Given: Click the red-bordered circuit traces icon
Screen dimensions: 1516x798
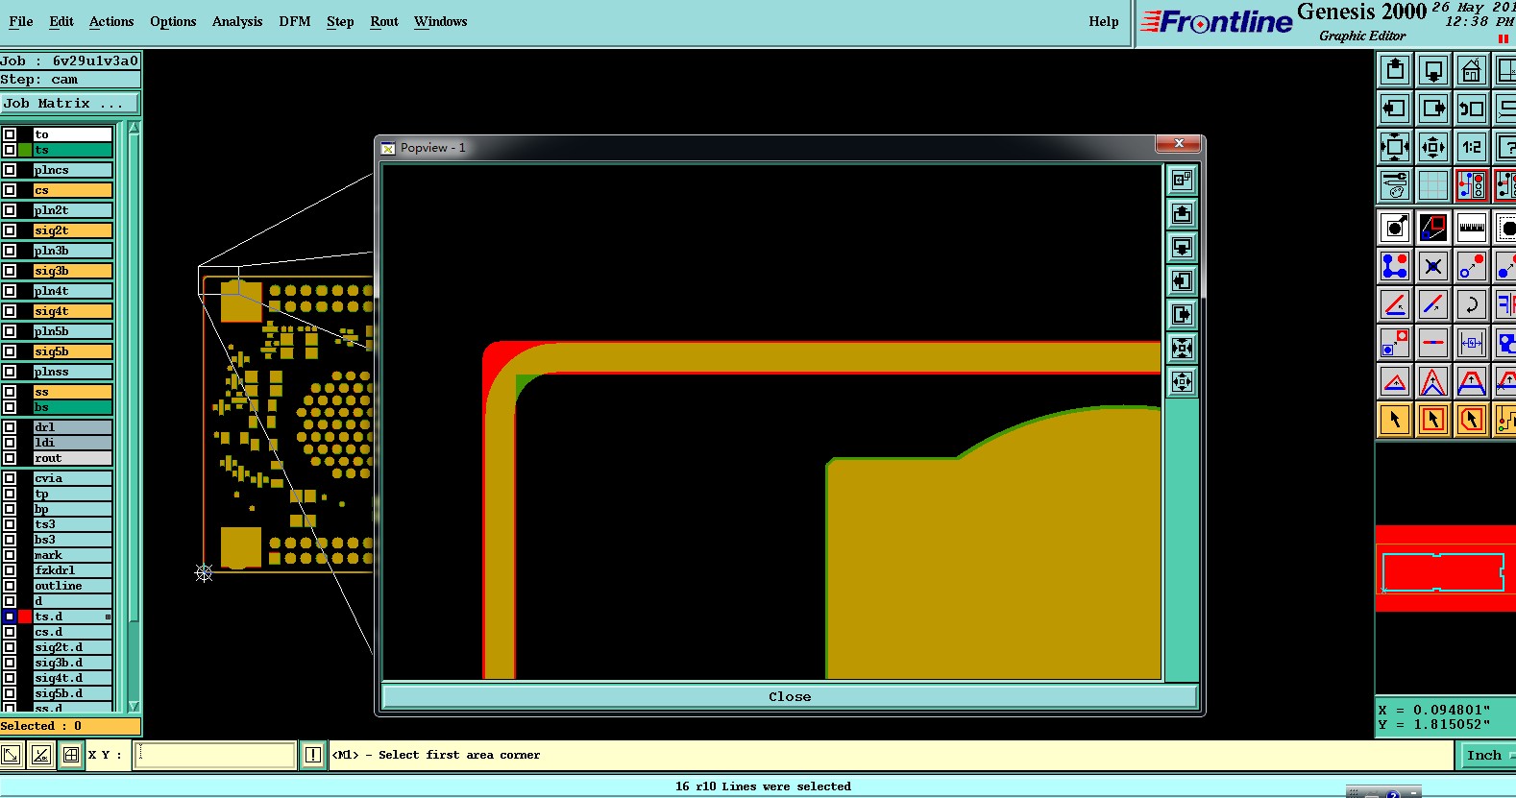Looking at the screenshot, I should (1472, 184).
